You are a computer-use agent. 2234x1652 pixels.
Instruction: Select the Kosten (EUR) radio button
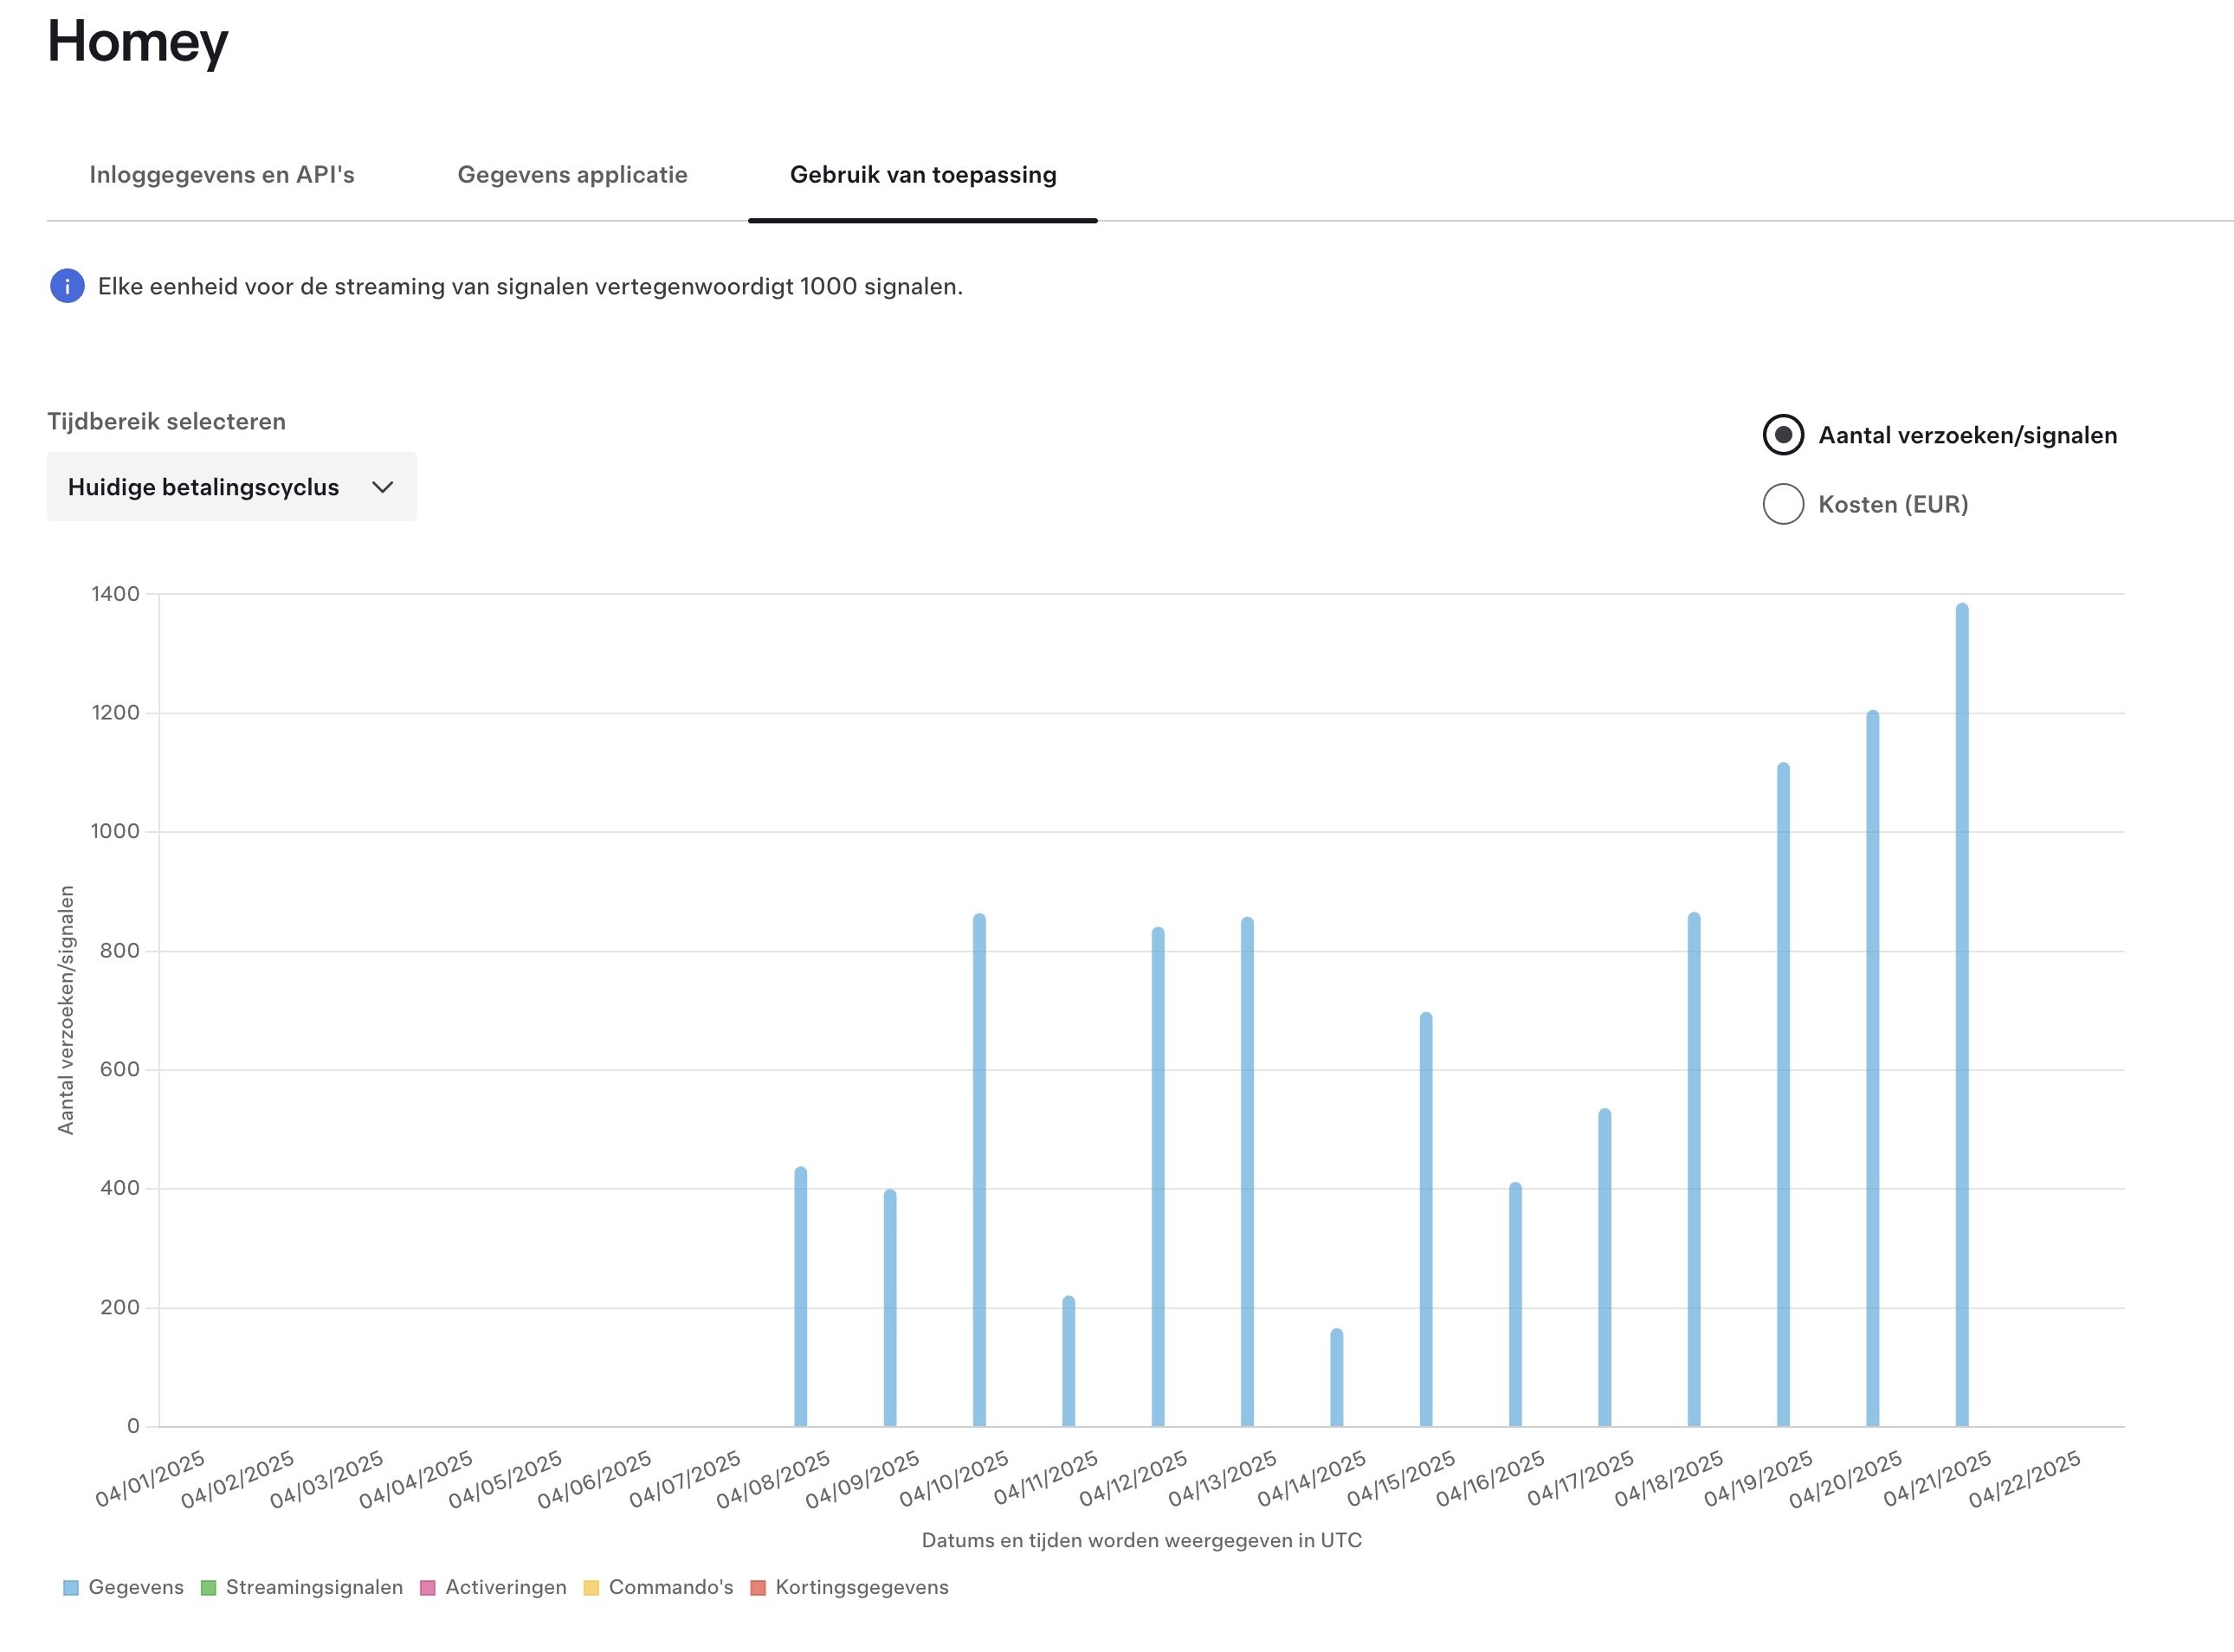click(1783, 504)
